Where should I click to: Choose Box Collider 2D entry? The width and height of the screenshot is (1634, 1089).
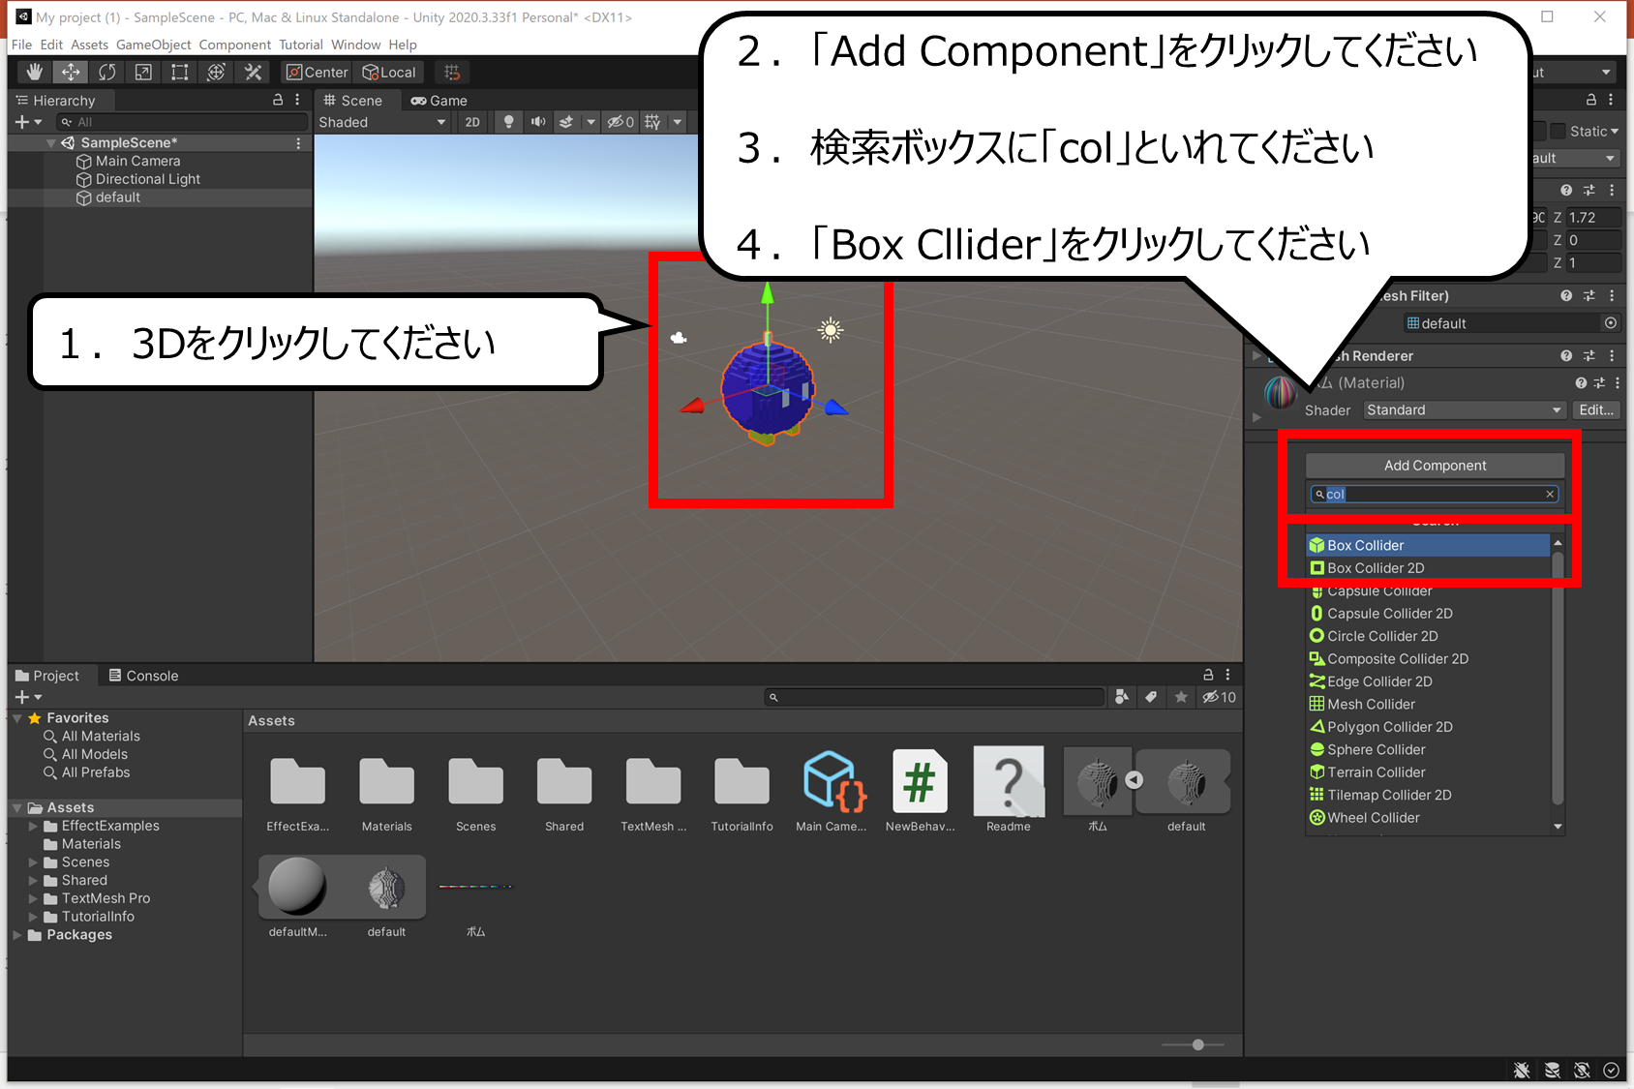pos(1427,568)
